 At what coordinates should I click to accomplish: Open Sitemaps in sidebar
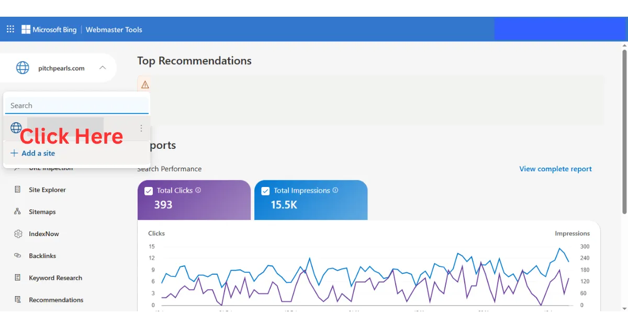click(42, 212)
